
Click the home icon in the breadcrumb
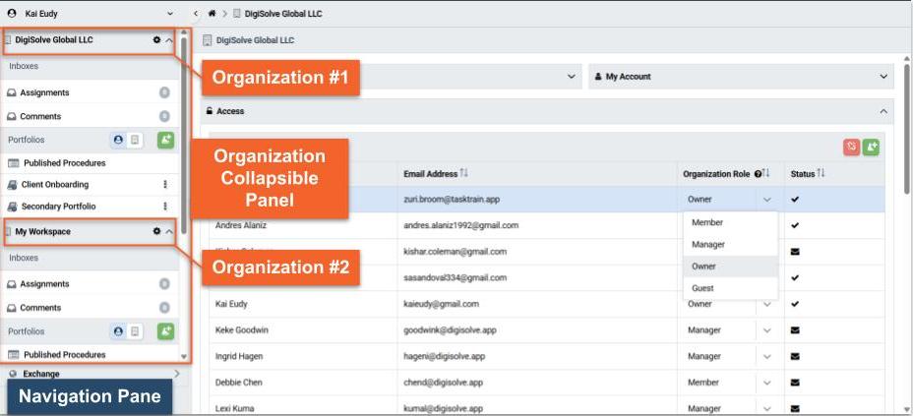point(212,14)
